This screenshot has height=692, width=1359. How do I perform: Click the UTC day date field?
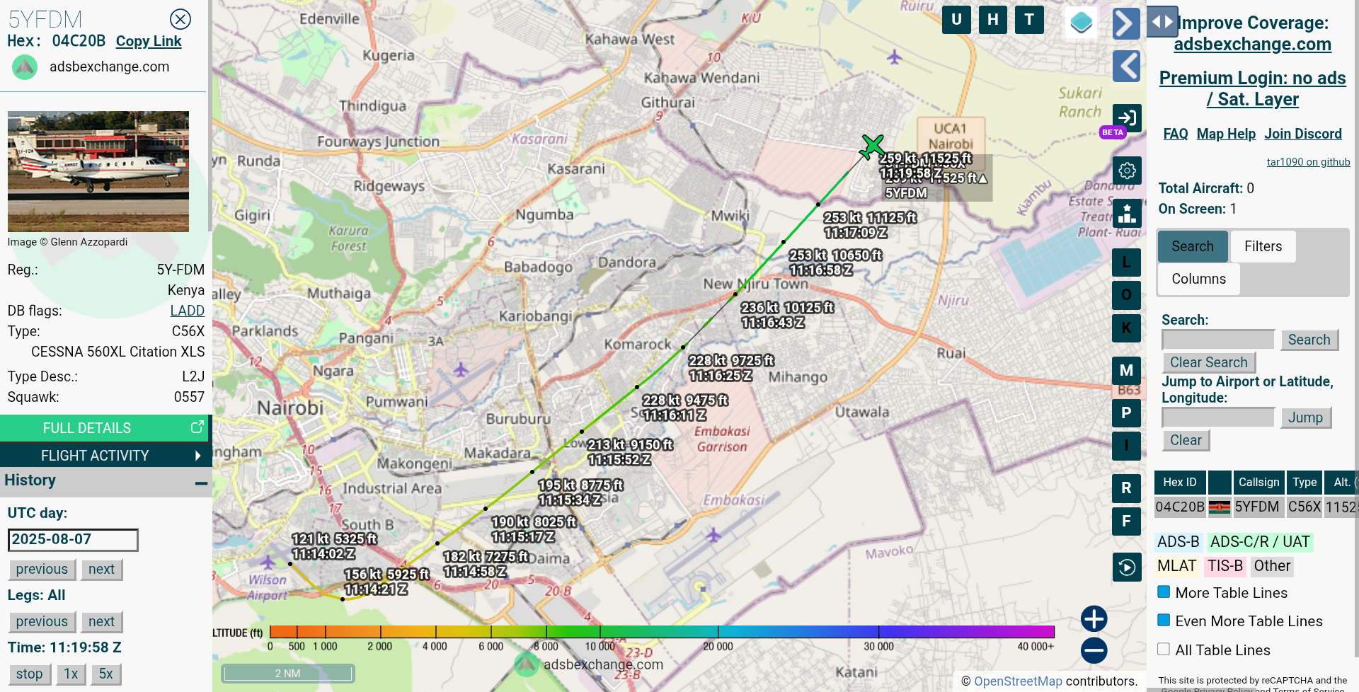pyautogui.click(x=73, y=540)
